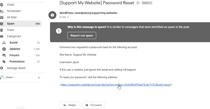Click the Manage labels gear icon
Viewport: 210px width, 109px height.
(x=1, y=68)
